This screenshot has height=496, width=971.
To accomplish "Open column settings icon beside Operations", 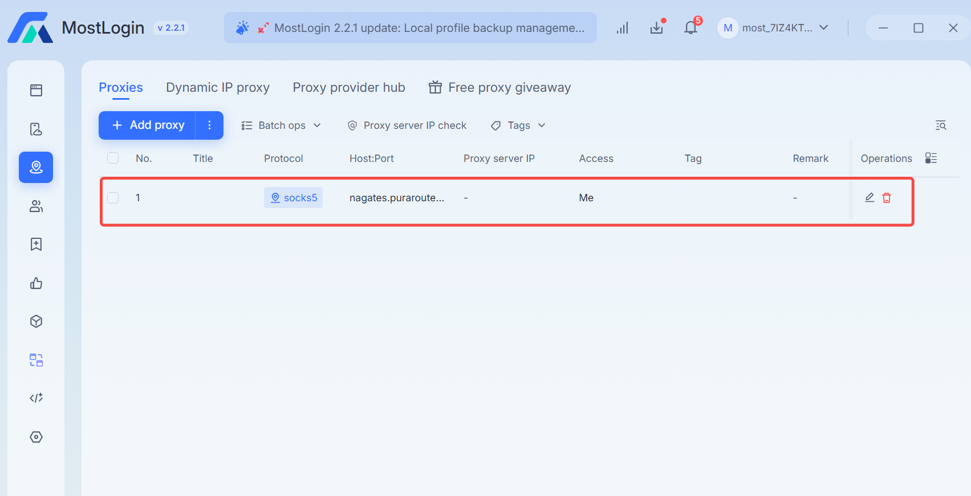I will click(x=931, y=158).
